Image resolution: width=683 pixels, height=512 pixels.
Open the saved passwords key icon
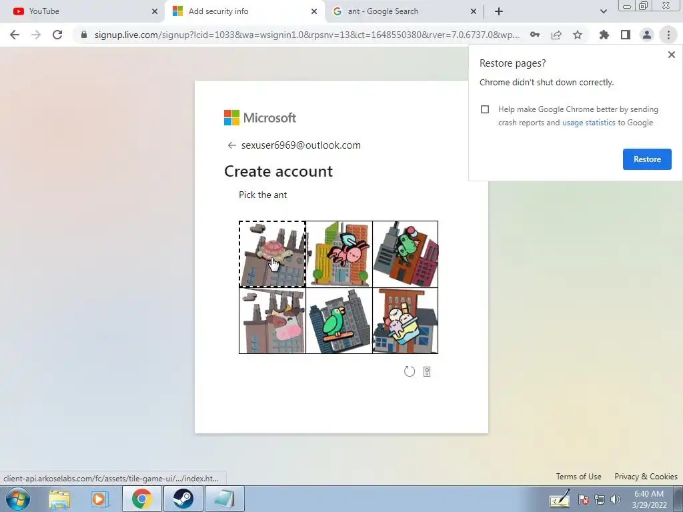point(535,35)
